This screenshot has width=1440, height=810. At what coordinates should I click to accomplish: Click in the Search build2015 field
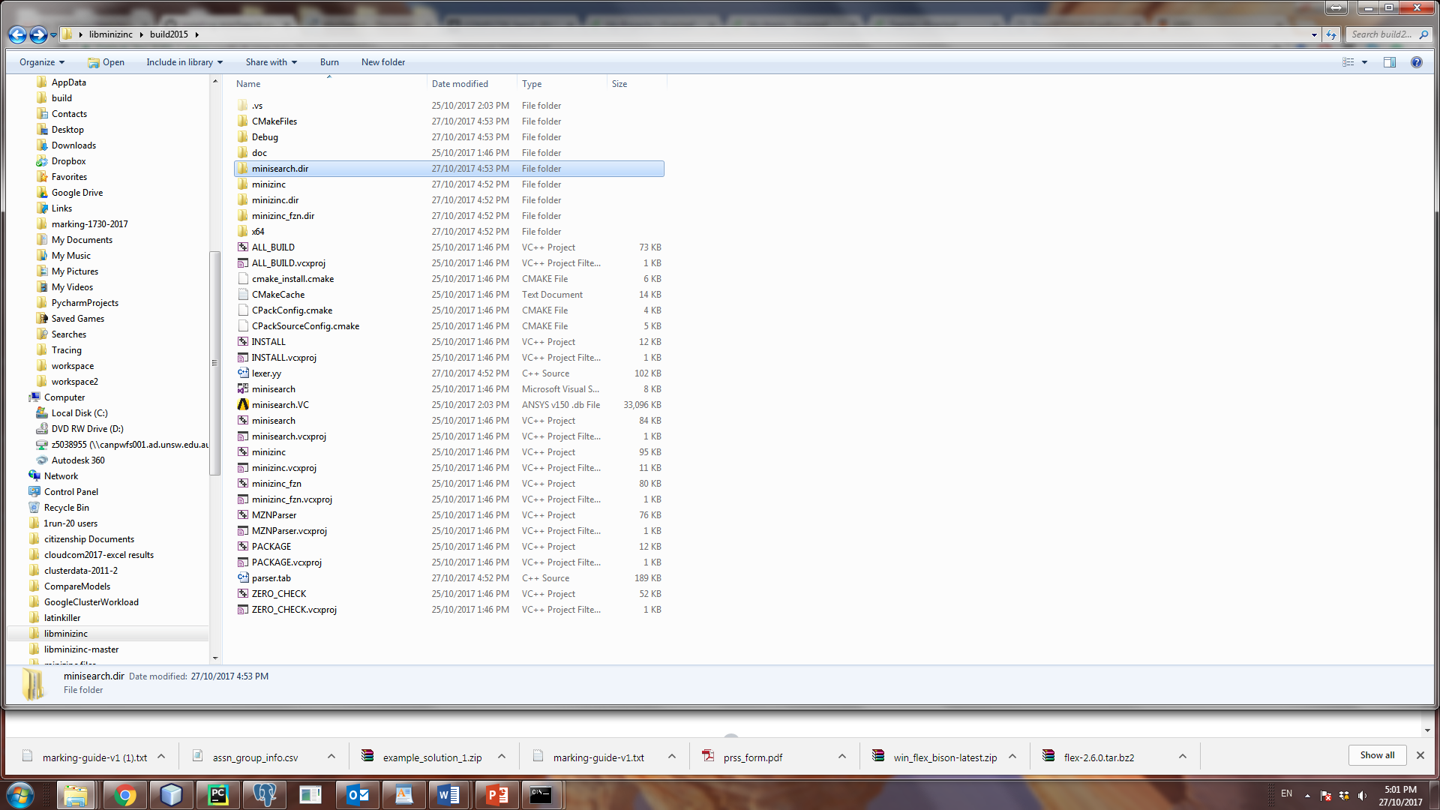pos(1381,34)
